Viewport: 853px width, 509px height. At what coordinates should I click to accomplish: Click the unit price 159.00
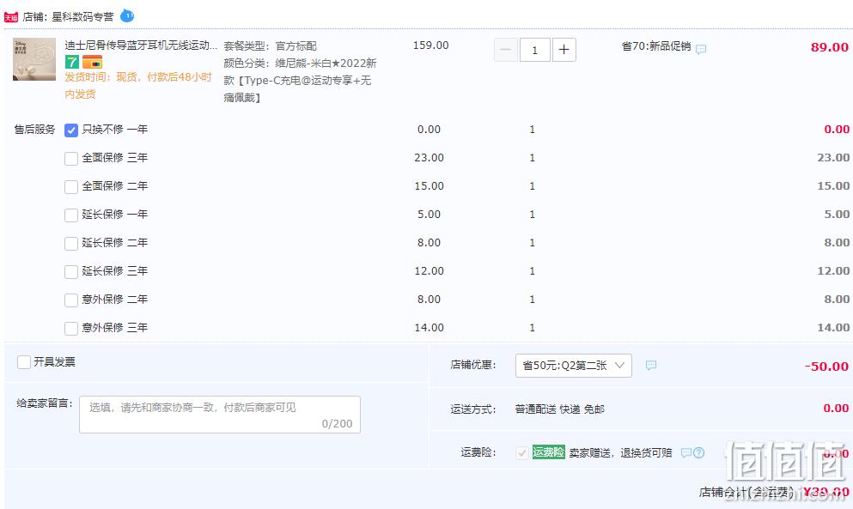[431, 45]
